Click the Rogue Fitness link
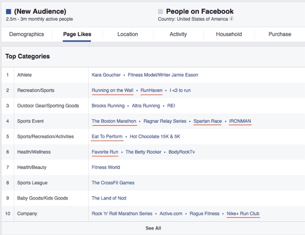Screen dimensions: 305x235 pos(204,213)
